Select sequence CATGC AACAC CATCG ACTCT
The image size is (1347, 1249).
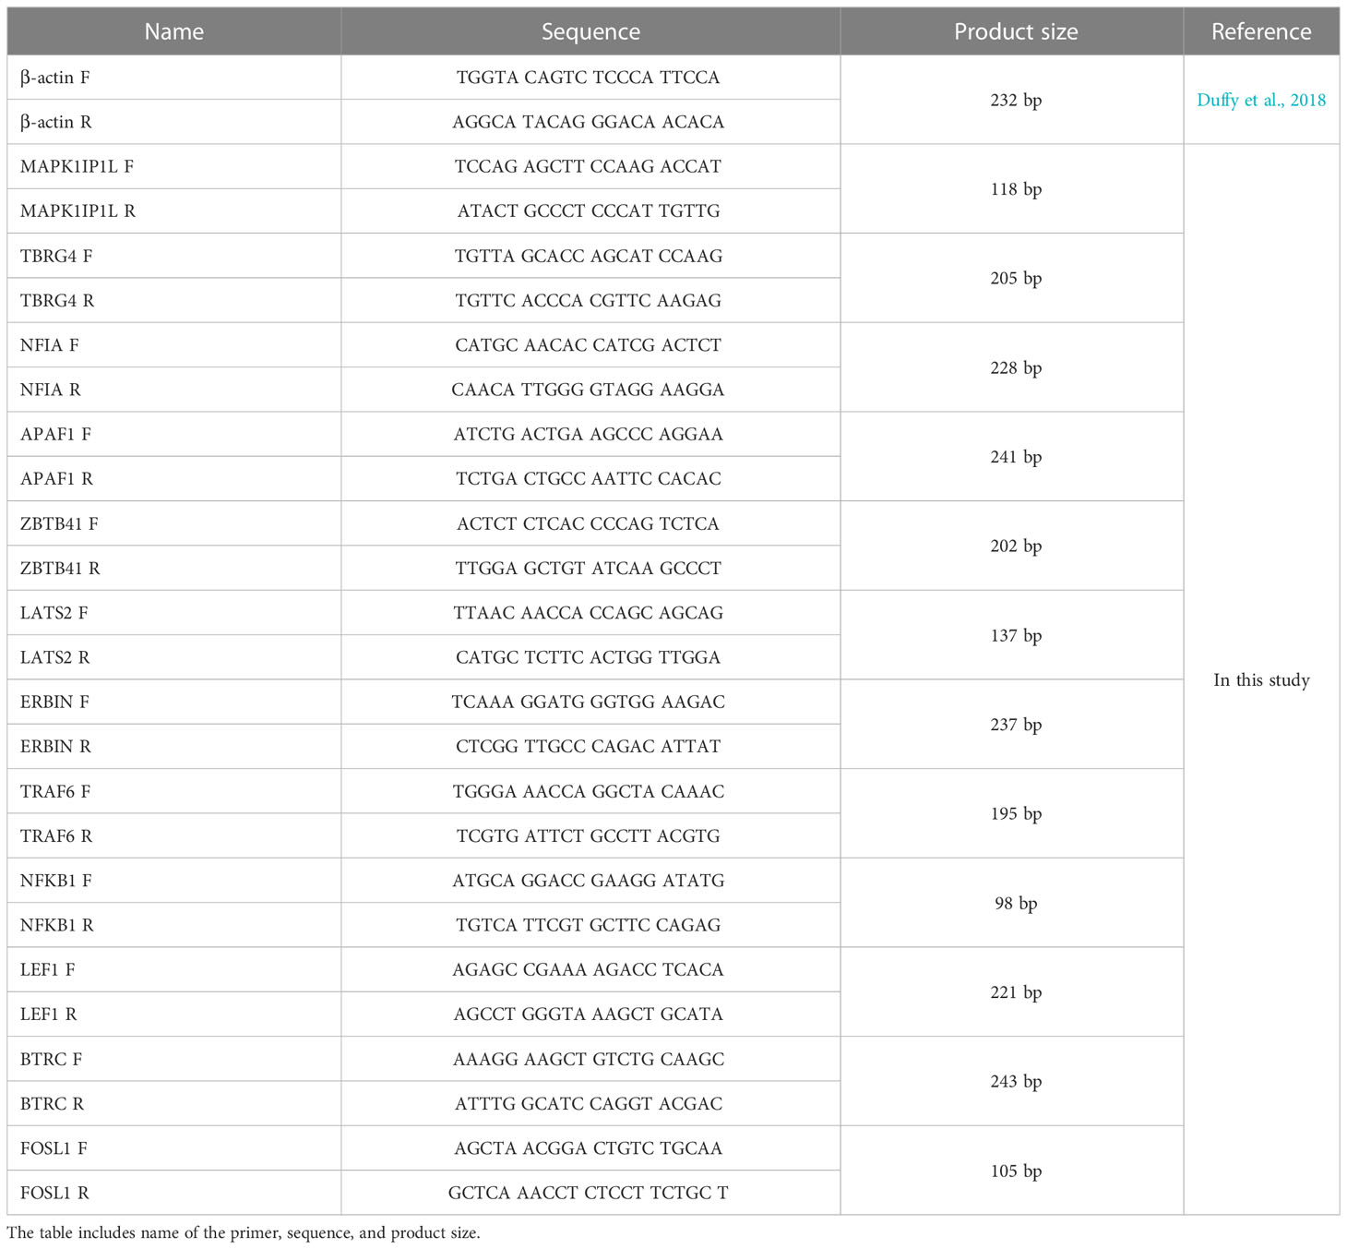(x=589, y=345)
